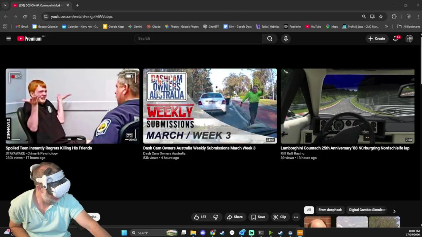The width and height of the screenshot is (422, 237).
Task: Dislike the video with thumbs-down icon
Action: click(x=216, y=217)
